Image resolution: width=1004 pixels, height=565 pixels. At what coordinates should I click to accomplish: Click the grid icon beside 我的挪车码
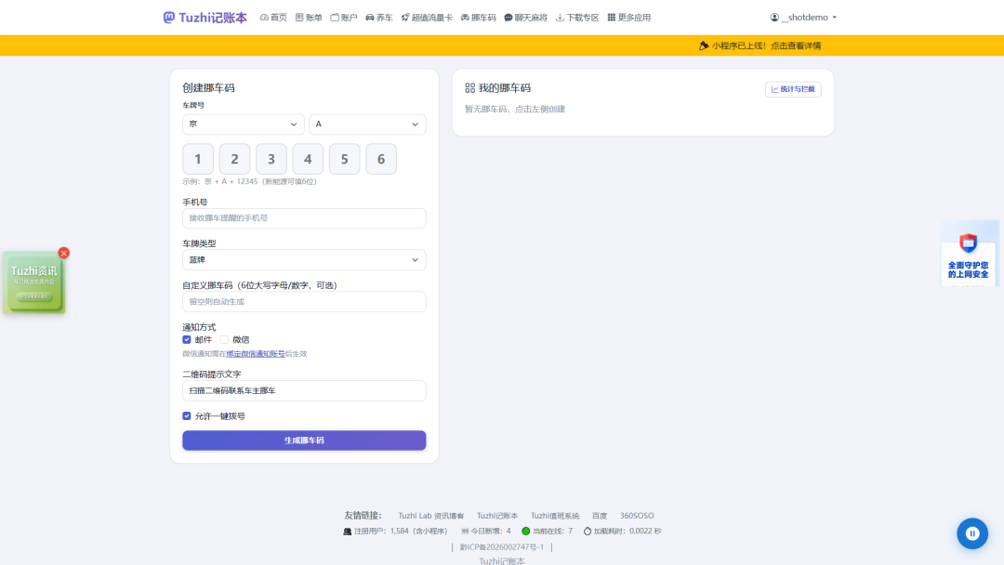point(470,88)
